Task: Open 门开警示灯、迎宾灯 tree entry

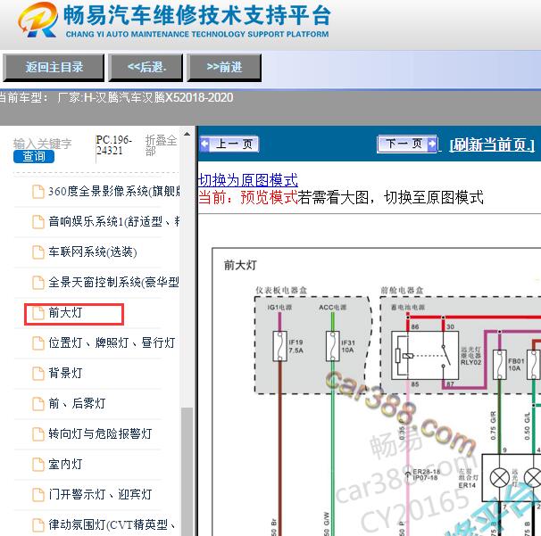Action: click(x=100, y=495)
